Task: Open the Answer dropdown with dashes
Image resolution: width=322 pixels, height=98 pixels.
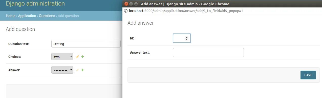Action: tap(62, 70)
